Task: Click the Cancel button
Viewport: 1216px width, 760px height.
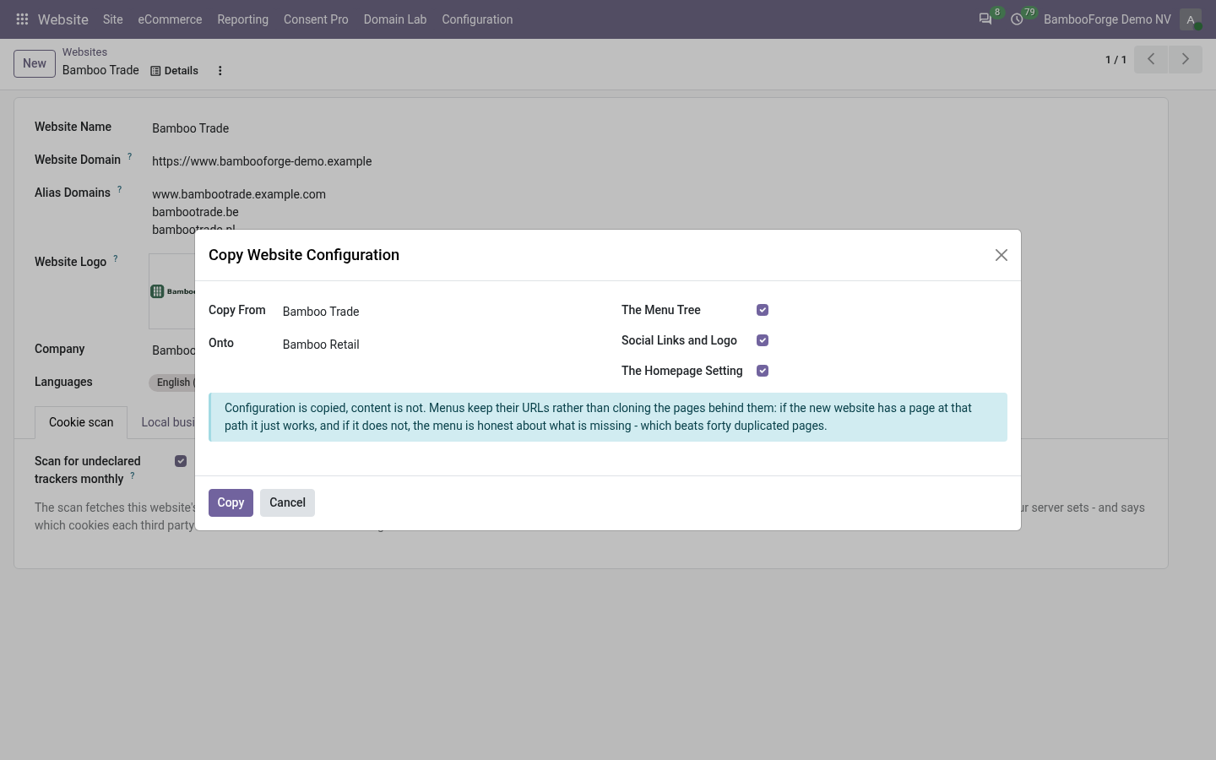Action: [x=287, y=502]
